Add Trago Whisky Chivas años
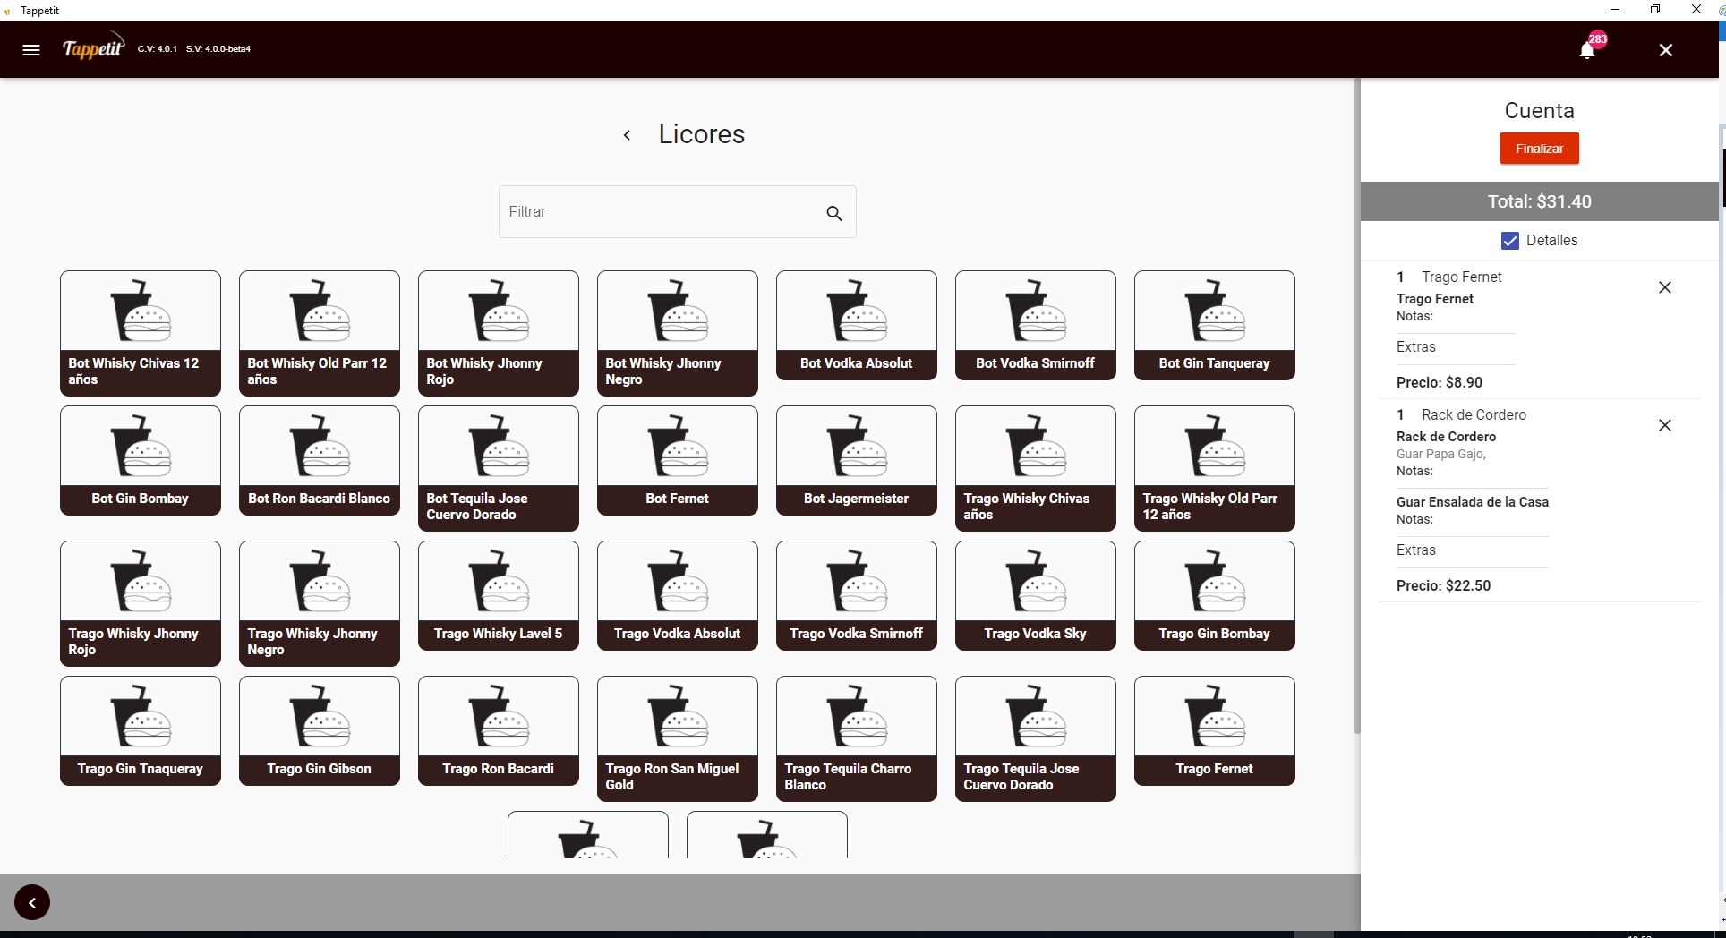The image size is (1726, 938). (x=1036, y=468)
